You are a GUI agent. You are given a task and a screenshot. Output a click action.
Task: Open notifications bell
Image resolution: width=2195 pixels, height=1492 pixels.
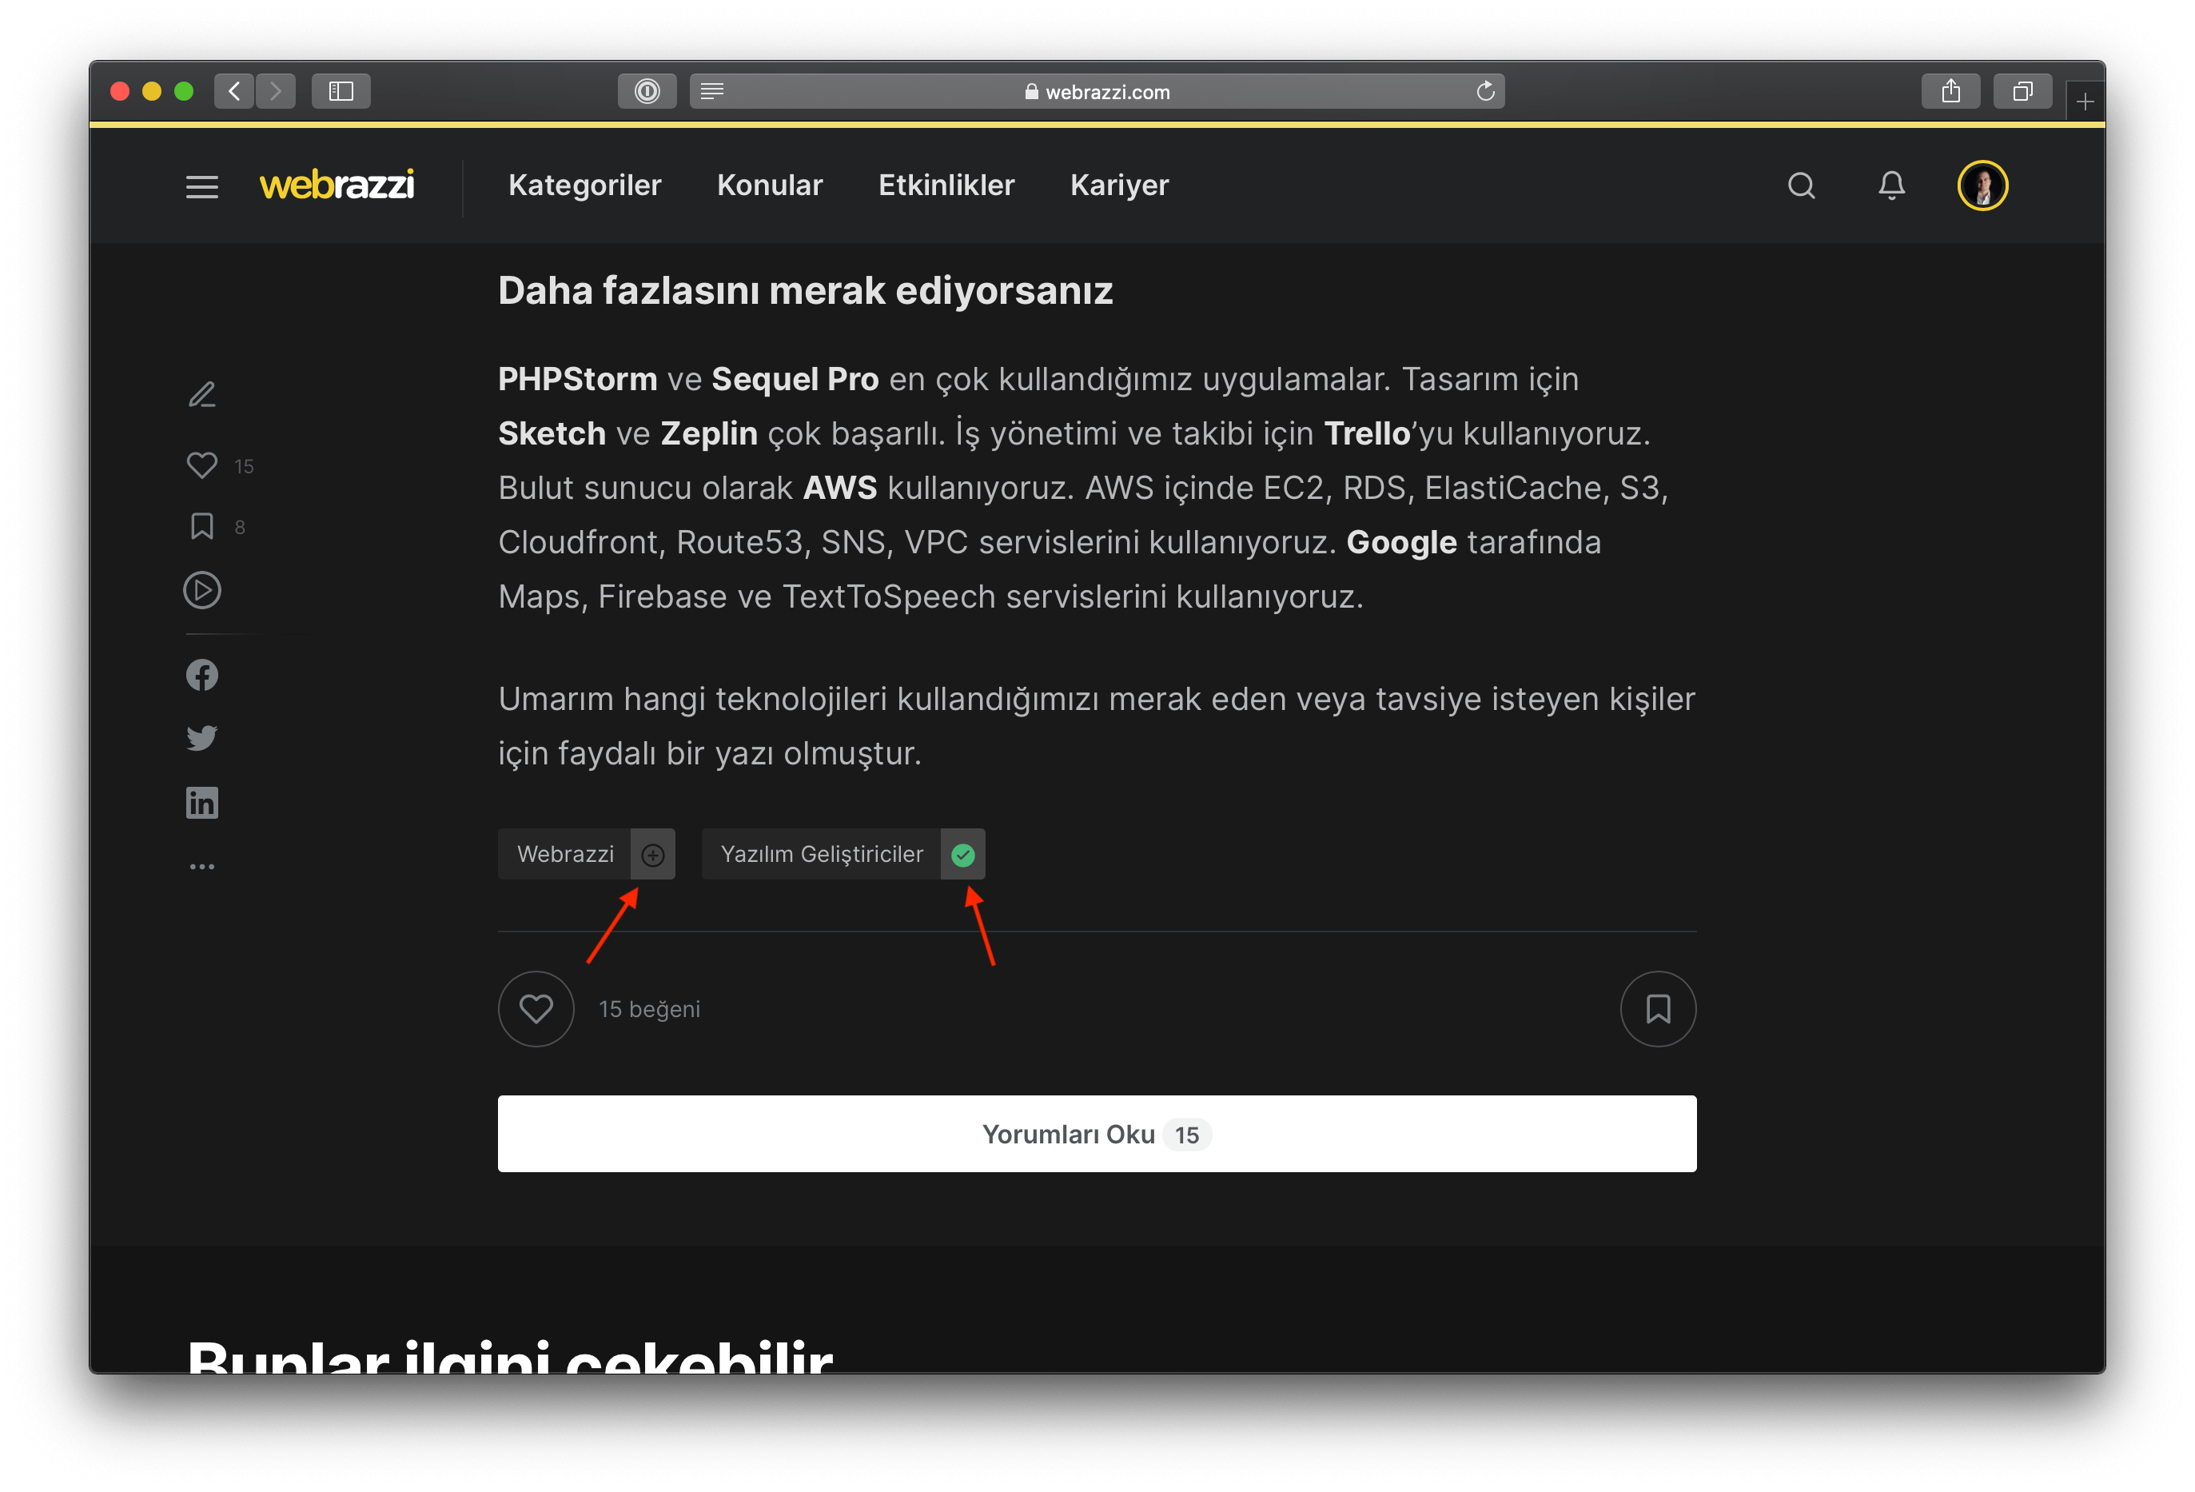(x=1891, y=186)
